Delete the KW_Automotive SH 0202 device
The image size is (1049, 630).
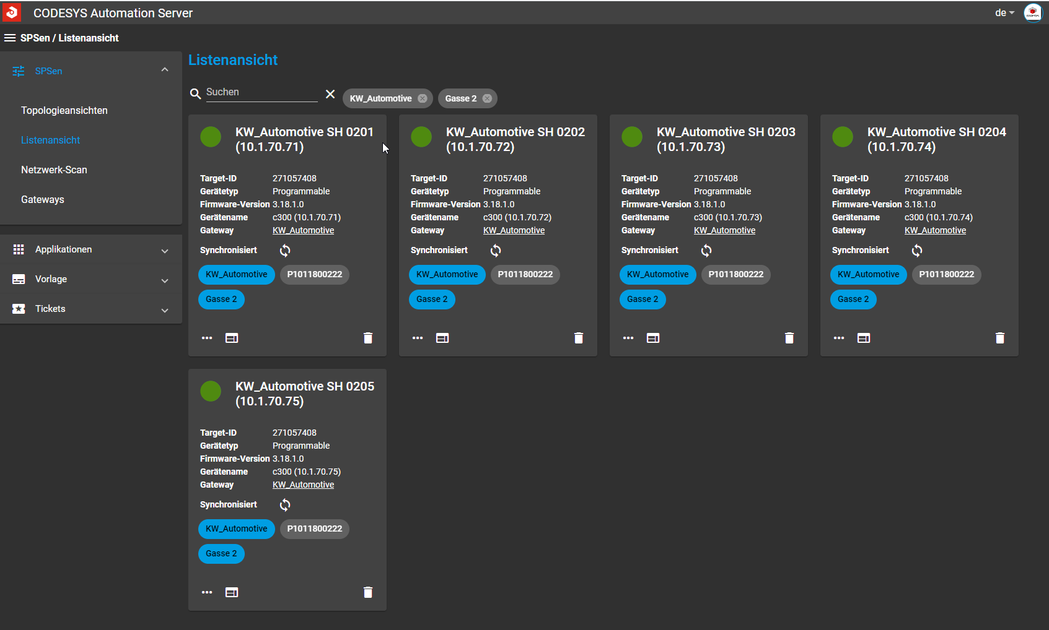578,338
